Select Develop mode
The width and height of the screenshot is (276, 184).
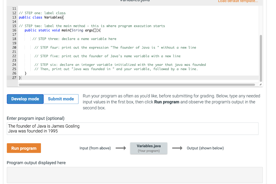click(x=25, y=99)
